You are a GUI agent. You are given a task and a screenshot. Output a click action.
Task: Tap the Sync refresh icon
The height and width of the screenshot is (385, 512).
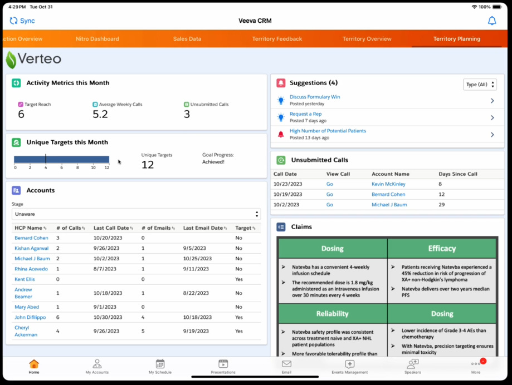coord(13,21)
